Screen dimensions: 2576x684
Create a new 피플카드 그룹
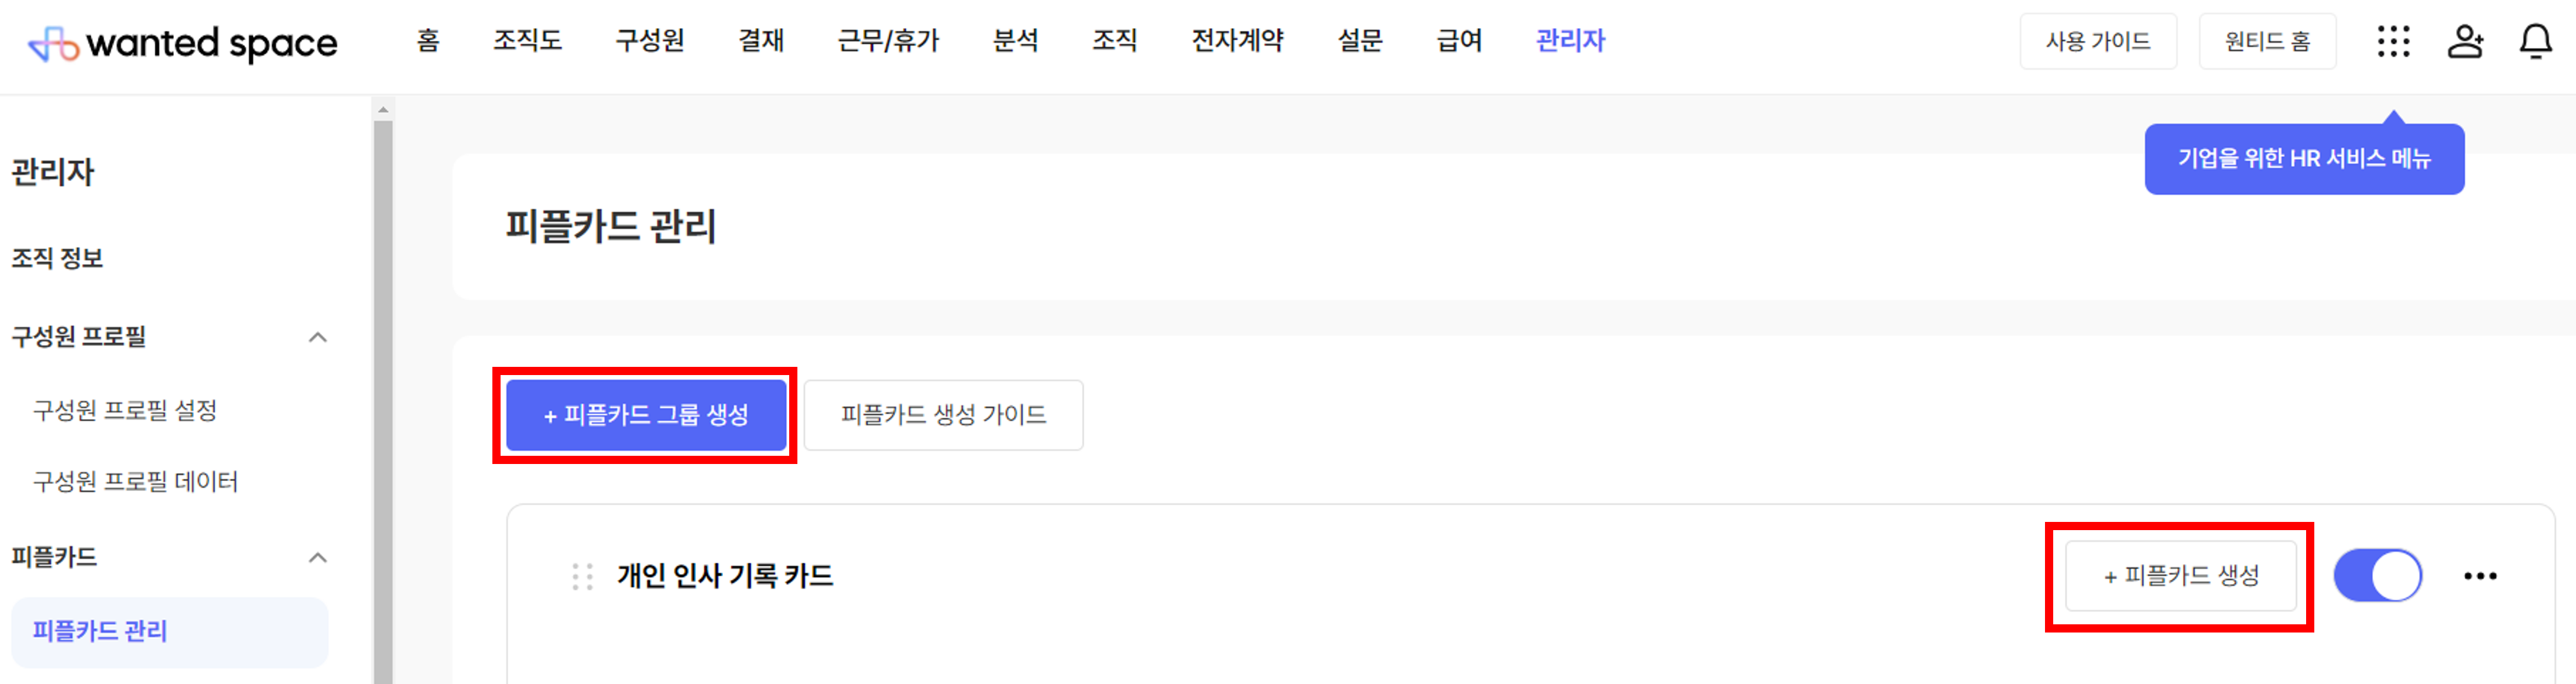[646, 415]
